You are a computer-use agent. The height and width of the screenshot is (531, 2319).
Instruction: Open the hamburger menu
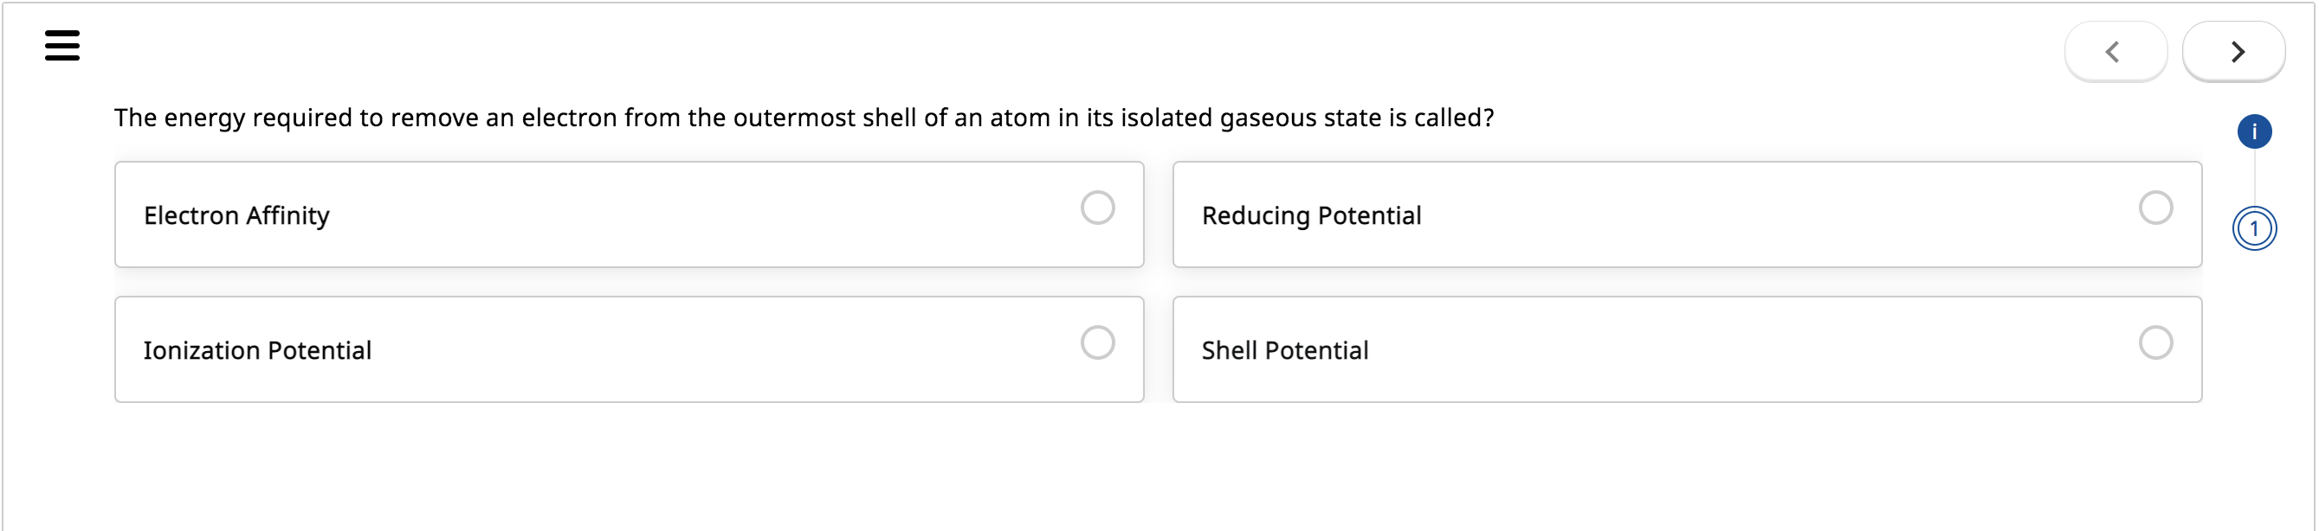[x=62, y=45]
